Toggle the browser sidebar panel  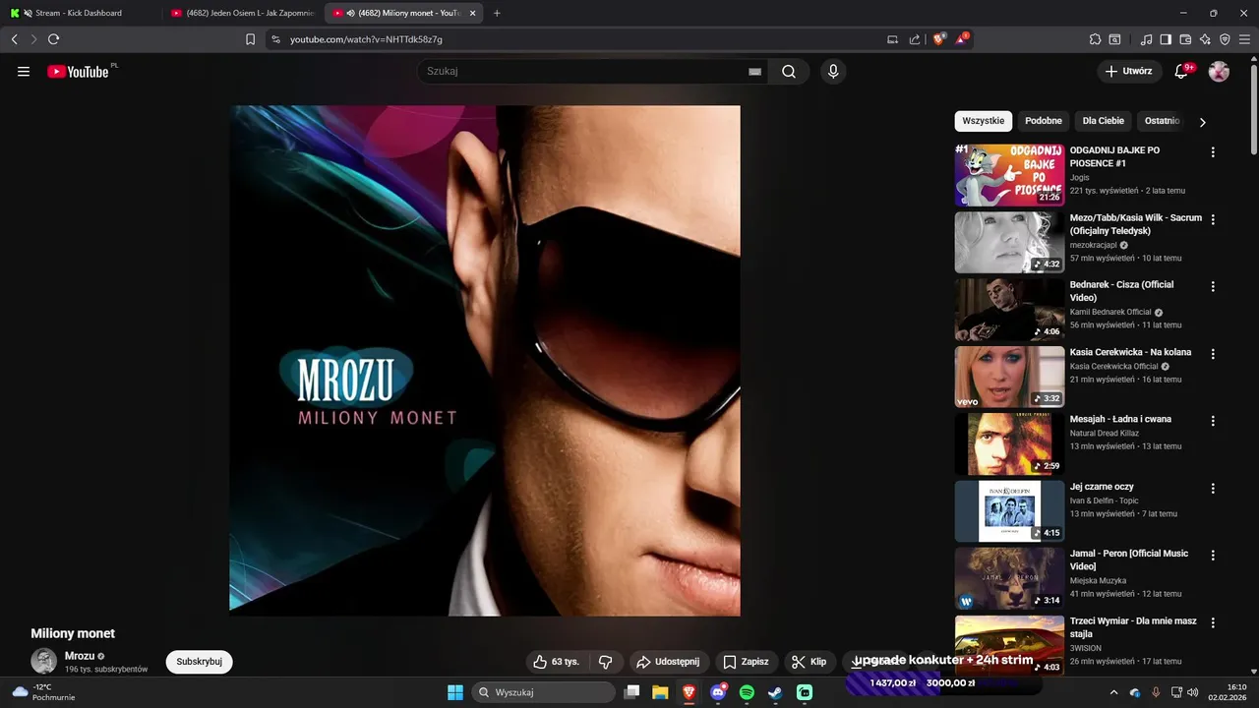click(x=1166, y=39)
